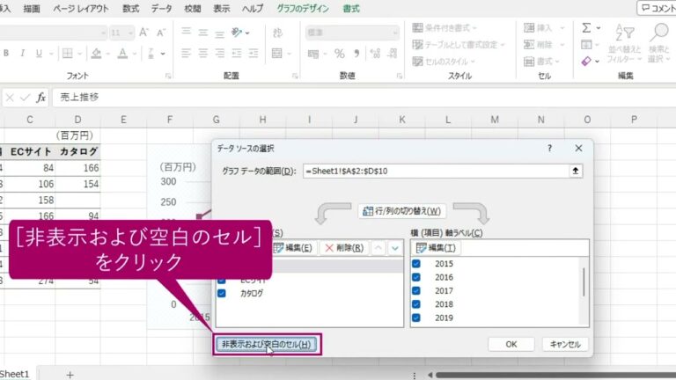Click 行/列の切り替え button
Viewport: 676px width, 380px height.
coord(401,211)
